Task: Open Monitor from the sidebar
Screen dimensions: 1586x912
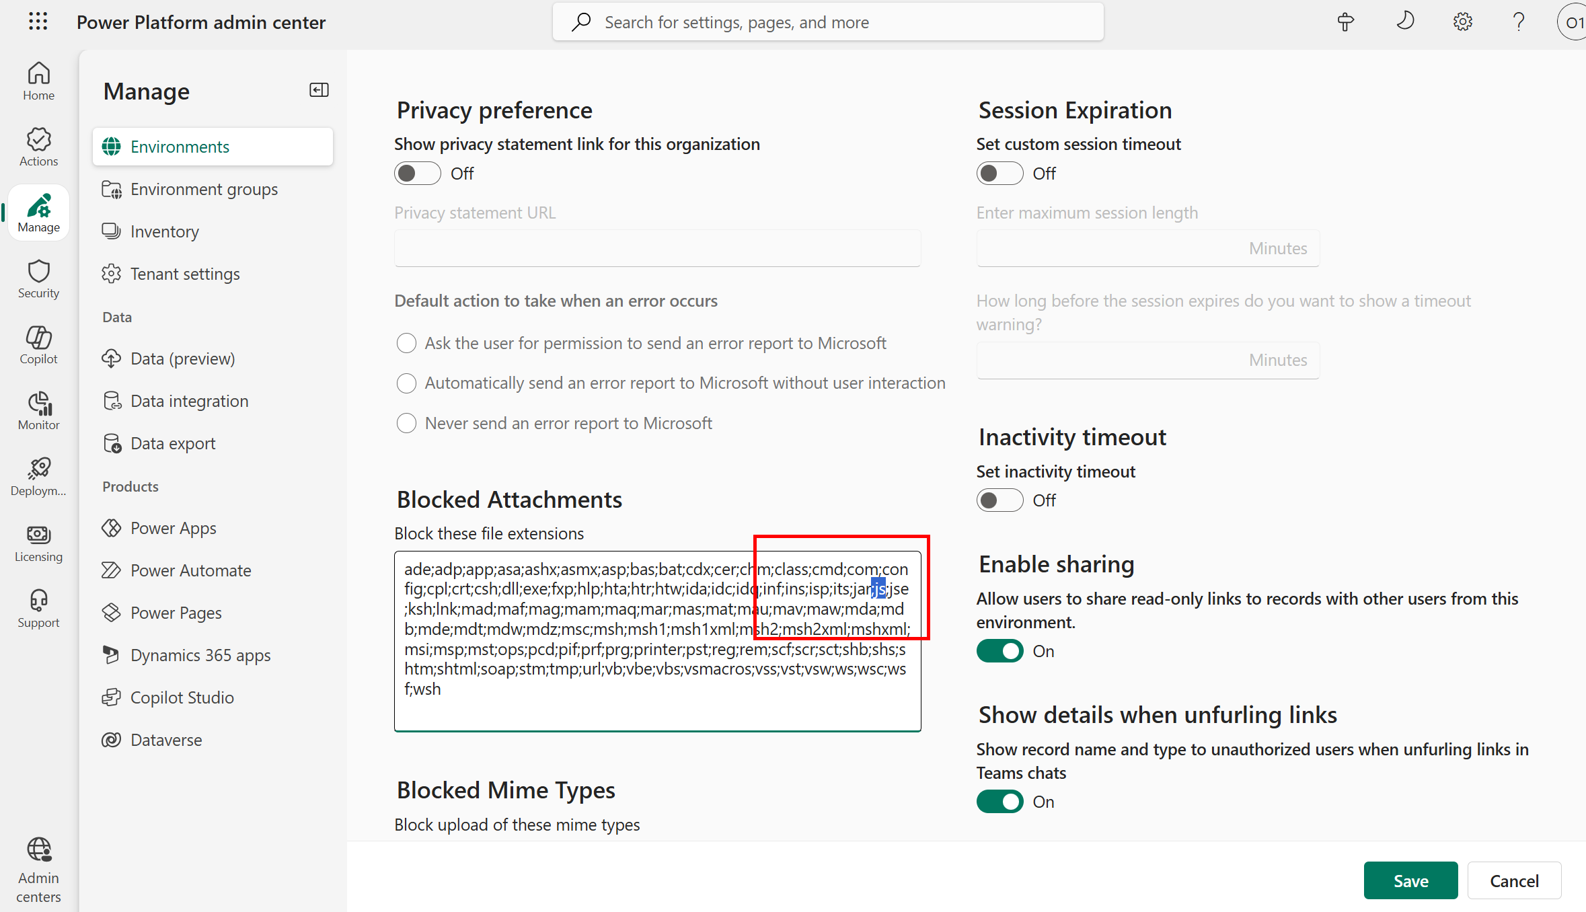Action: click(x=38, y=410)
